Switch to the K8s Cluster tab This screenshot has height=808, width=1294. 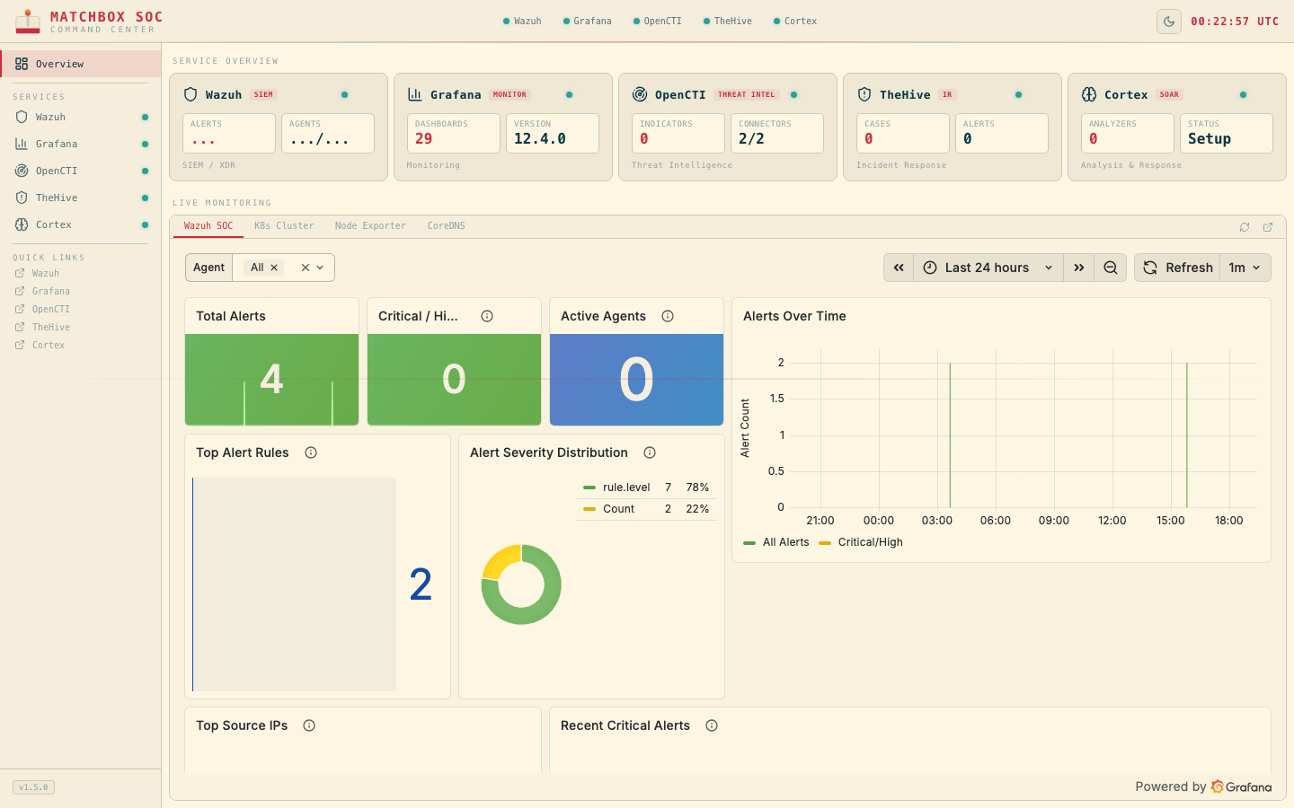point(284,226)
